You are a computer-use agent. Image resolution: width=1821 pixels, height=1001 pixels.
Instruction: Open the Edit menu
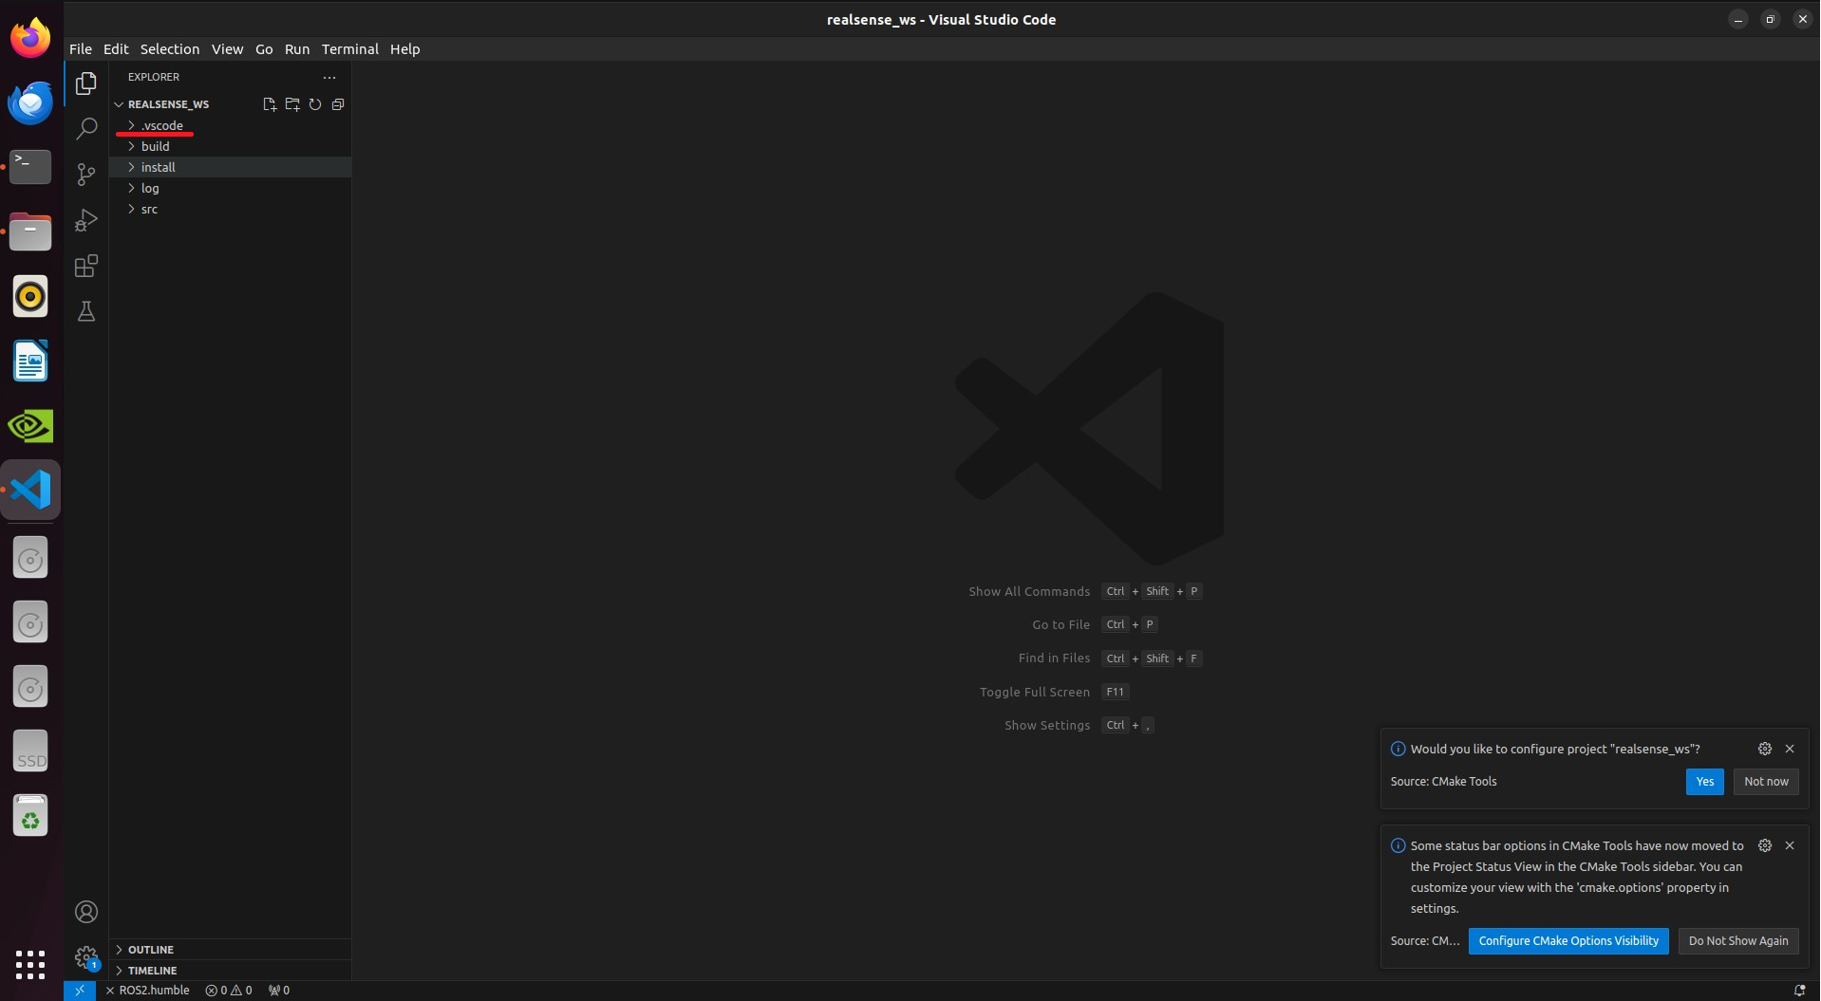(x=116, y=49)
